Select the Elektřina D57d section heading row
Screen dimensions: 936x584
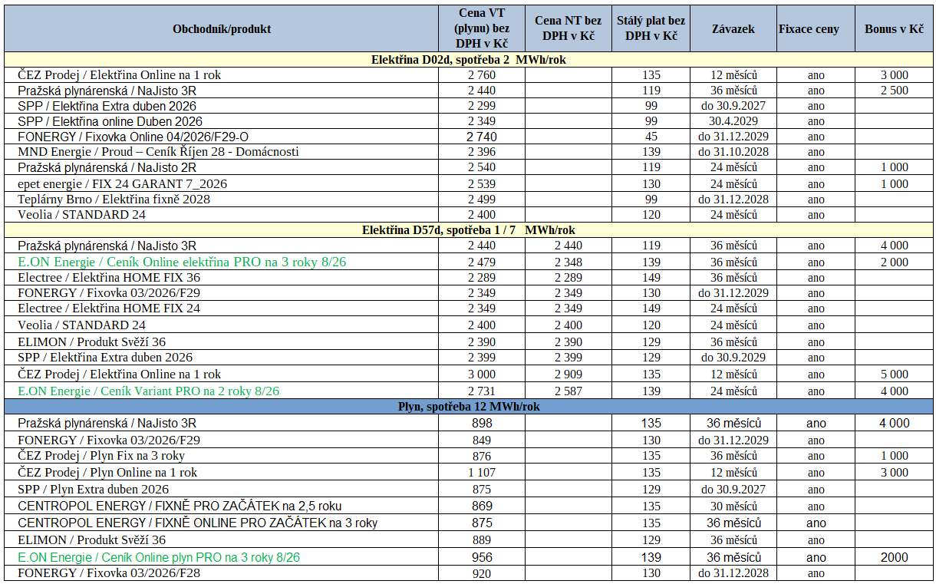coord(468,230)
